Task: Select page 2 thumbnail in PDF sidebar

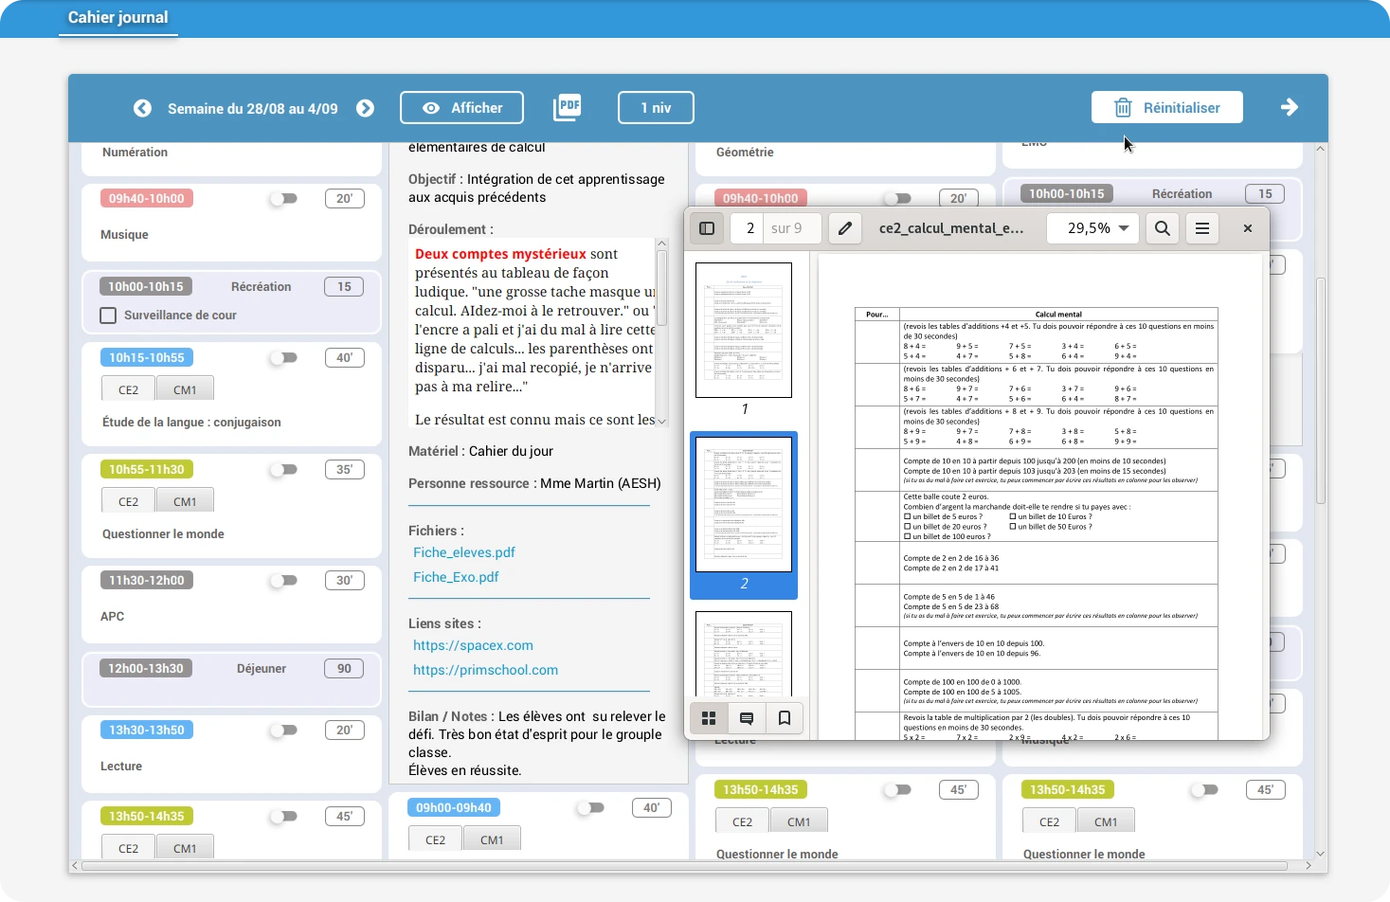Action: [x=744, y=504]
